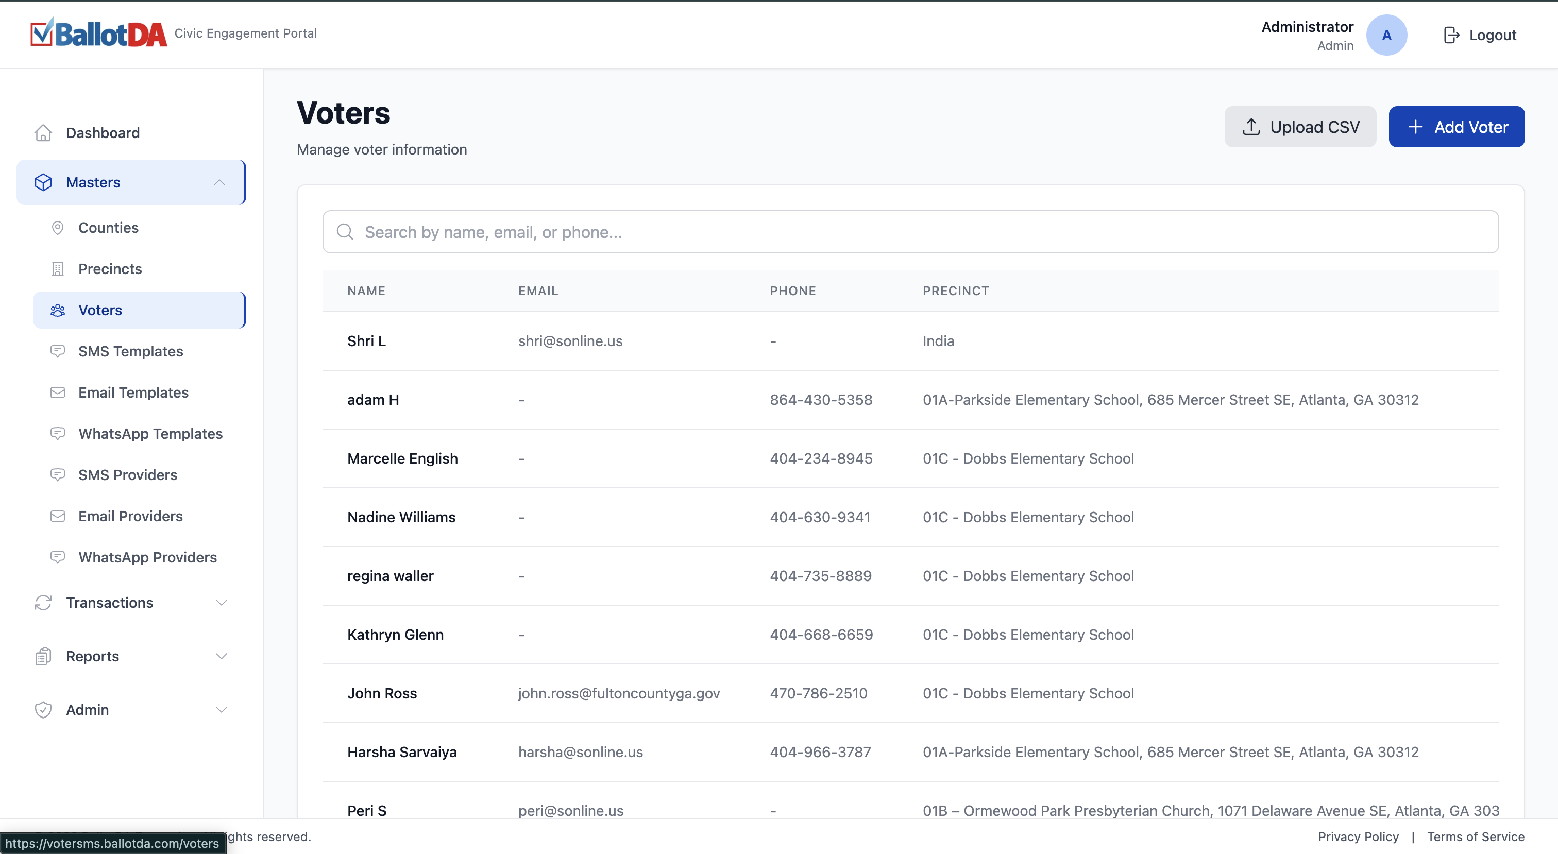1558x854 pixels.
Task: Expand the Reports section chevron
Action: point(222,656)
